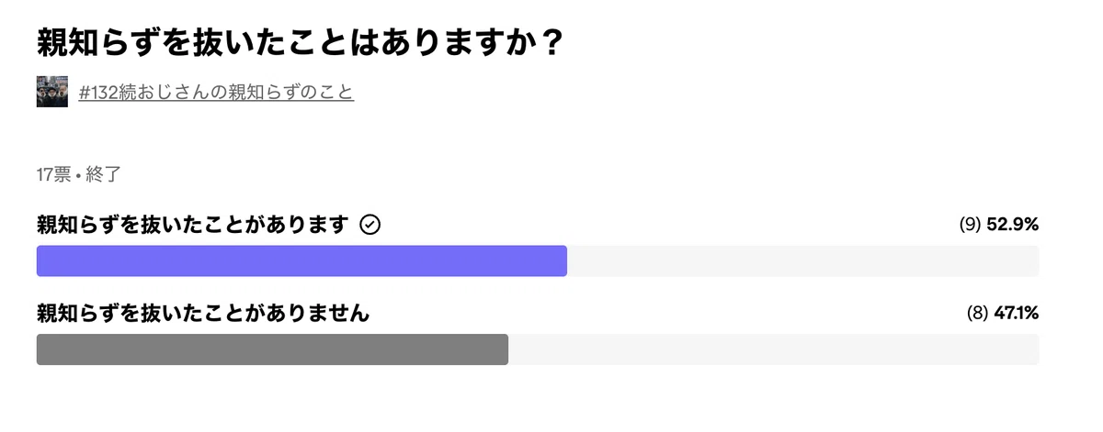The height and width of the screenshot is (432, 1103).
Task: Click the unfilled part of the first bar
Action: 803,261
